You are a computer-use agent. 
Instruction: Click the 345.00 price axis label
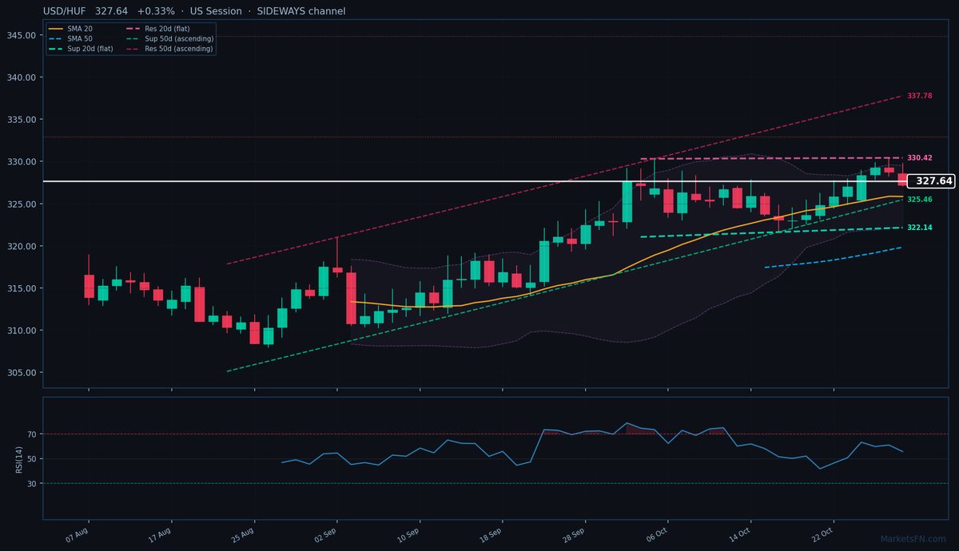21,36
